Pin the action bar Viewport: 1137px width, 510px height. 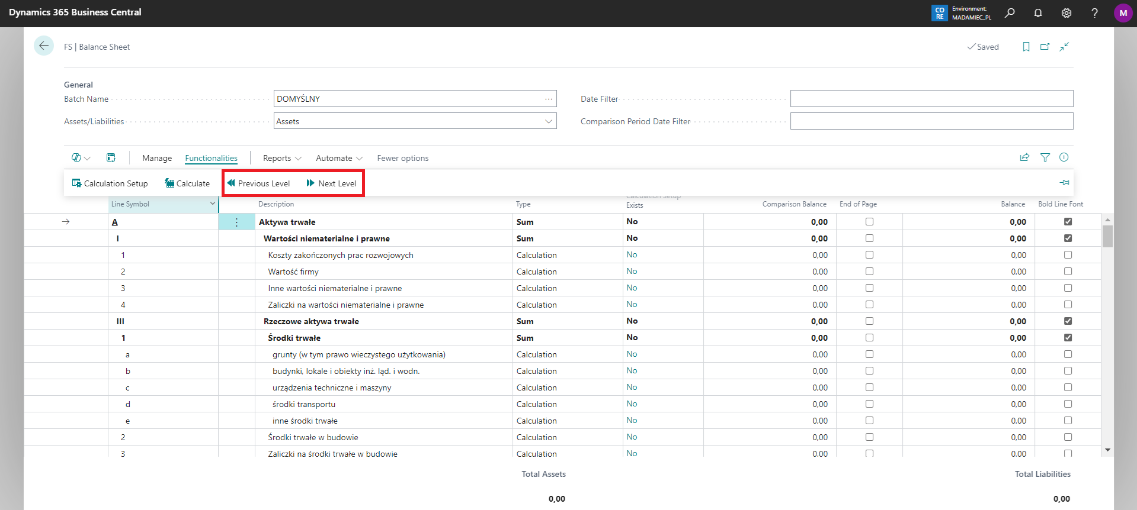(x=1064, y=183)
